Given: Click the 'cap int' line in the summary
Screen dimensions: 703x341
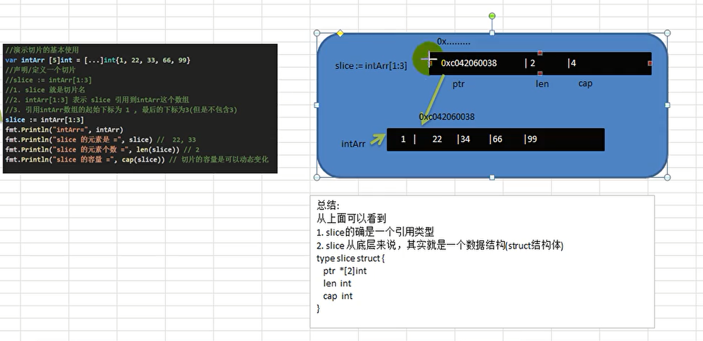Looking at the screenshot, I should click(x=338, y=296).
